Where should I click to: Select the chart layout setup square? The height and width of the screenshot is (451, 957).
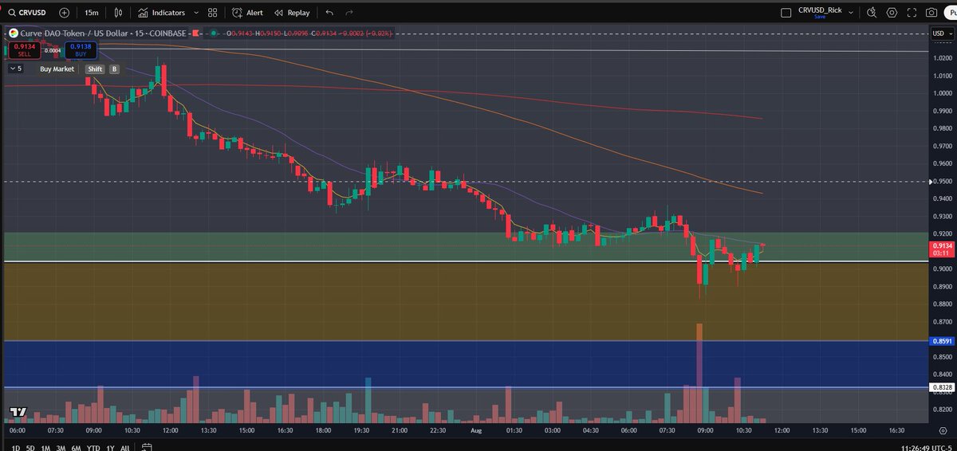pos(787,13)
